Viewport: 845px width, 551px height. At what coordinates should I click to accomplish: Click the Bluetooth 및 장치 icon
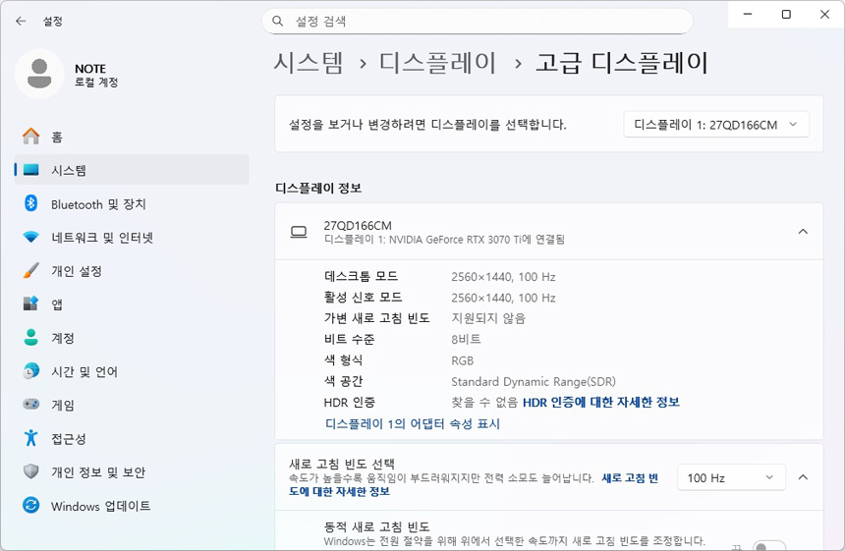pos(31,203)
